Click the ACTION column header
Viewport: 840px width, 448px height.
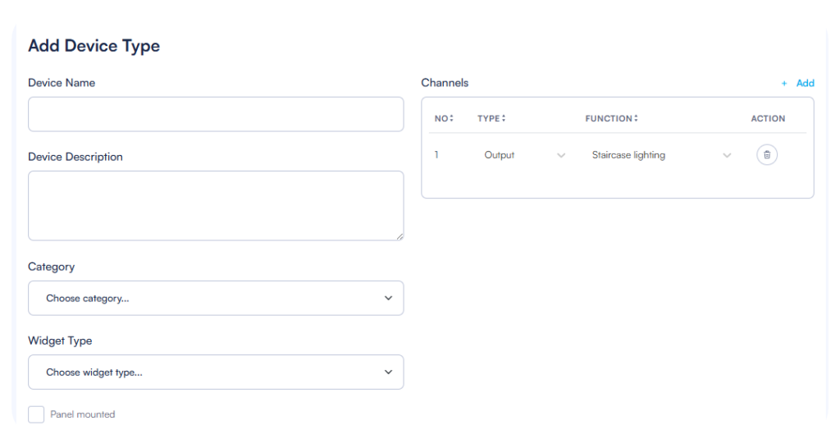tap(768, 119)
